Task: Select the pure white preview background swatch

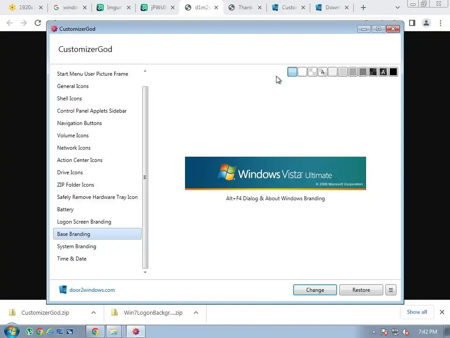Action: click(x=302, y=72)
